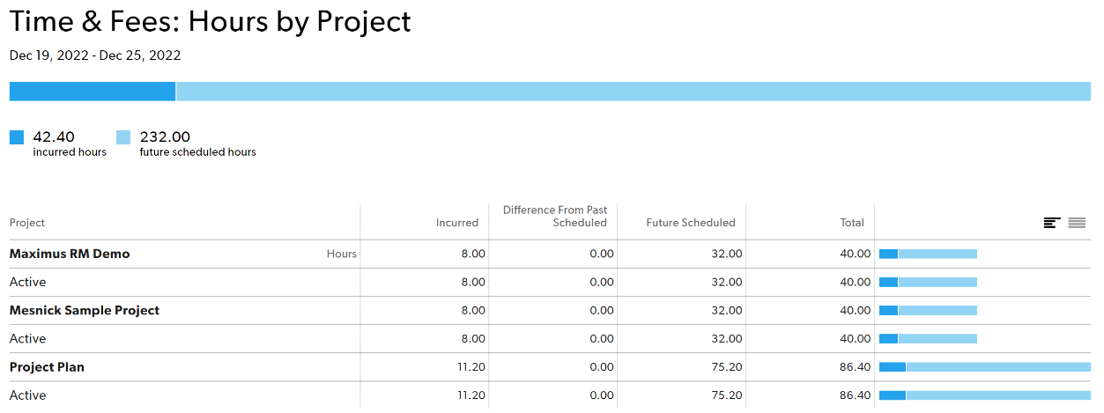Switch to full-width bars view icon
Viewport: 1104px width, 413px height.
pos(1077,223)
